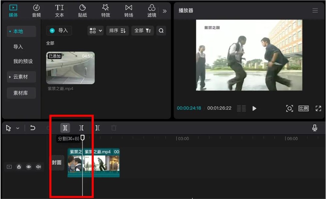
Task: Mute the track with the speaker icon
Action: tap(39, 167)
